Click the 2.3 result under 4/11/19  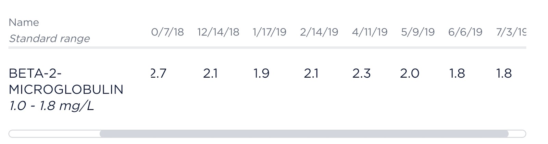pyautogui.click(x=361, y=73)
